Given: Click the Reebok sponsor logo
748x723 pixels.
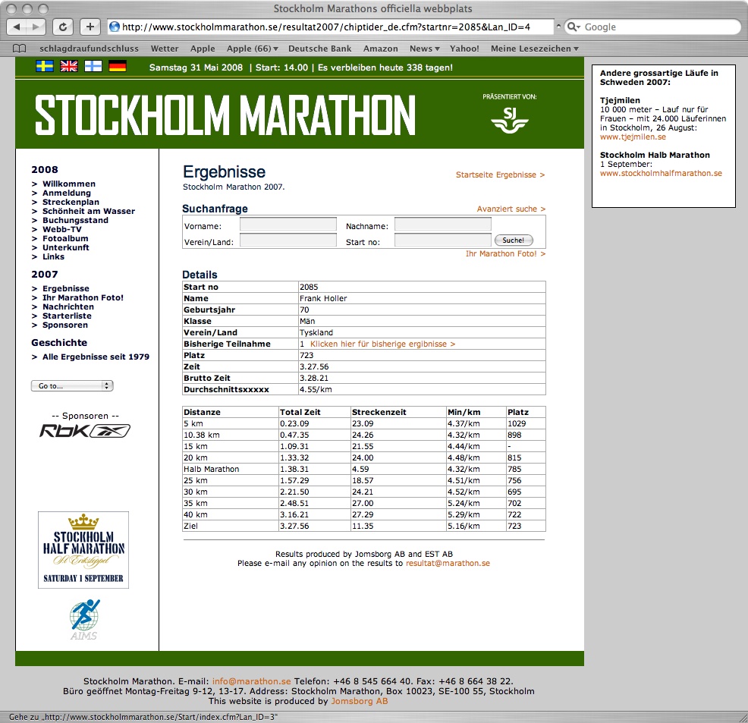Looking at the screenshot, I should coord(85,431).
